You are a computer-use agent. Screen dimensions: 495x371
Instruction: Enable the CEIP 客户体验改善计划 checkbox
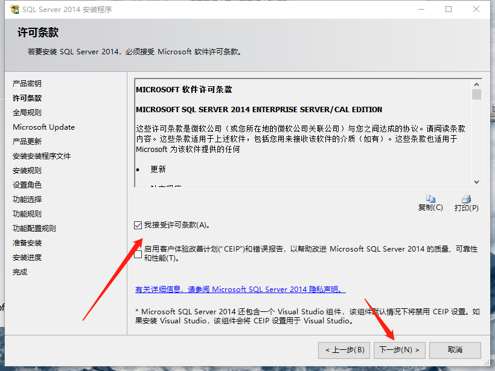pos(138,255)
